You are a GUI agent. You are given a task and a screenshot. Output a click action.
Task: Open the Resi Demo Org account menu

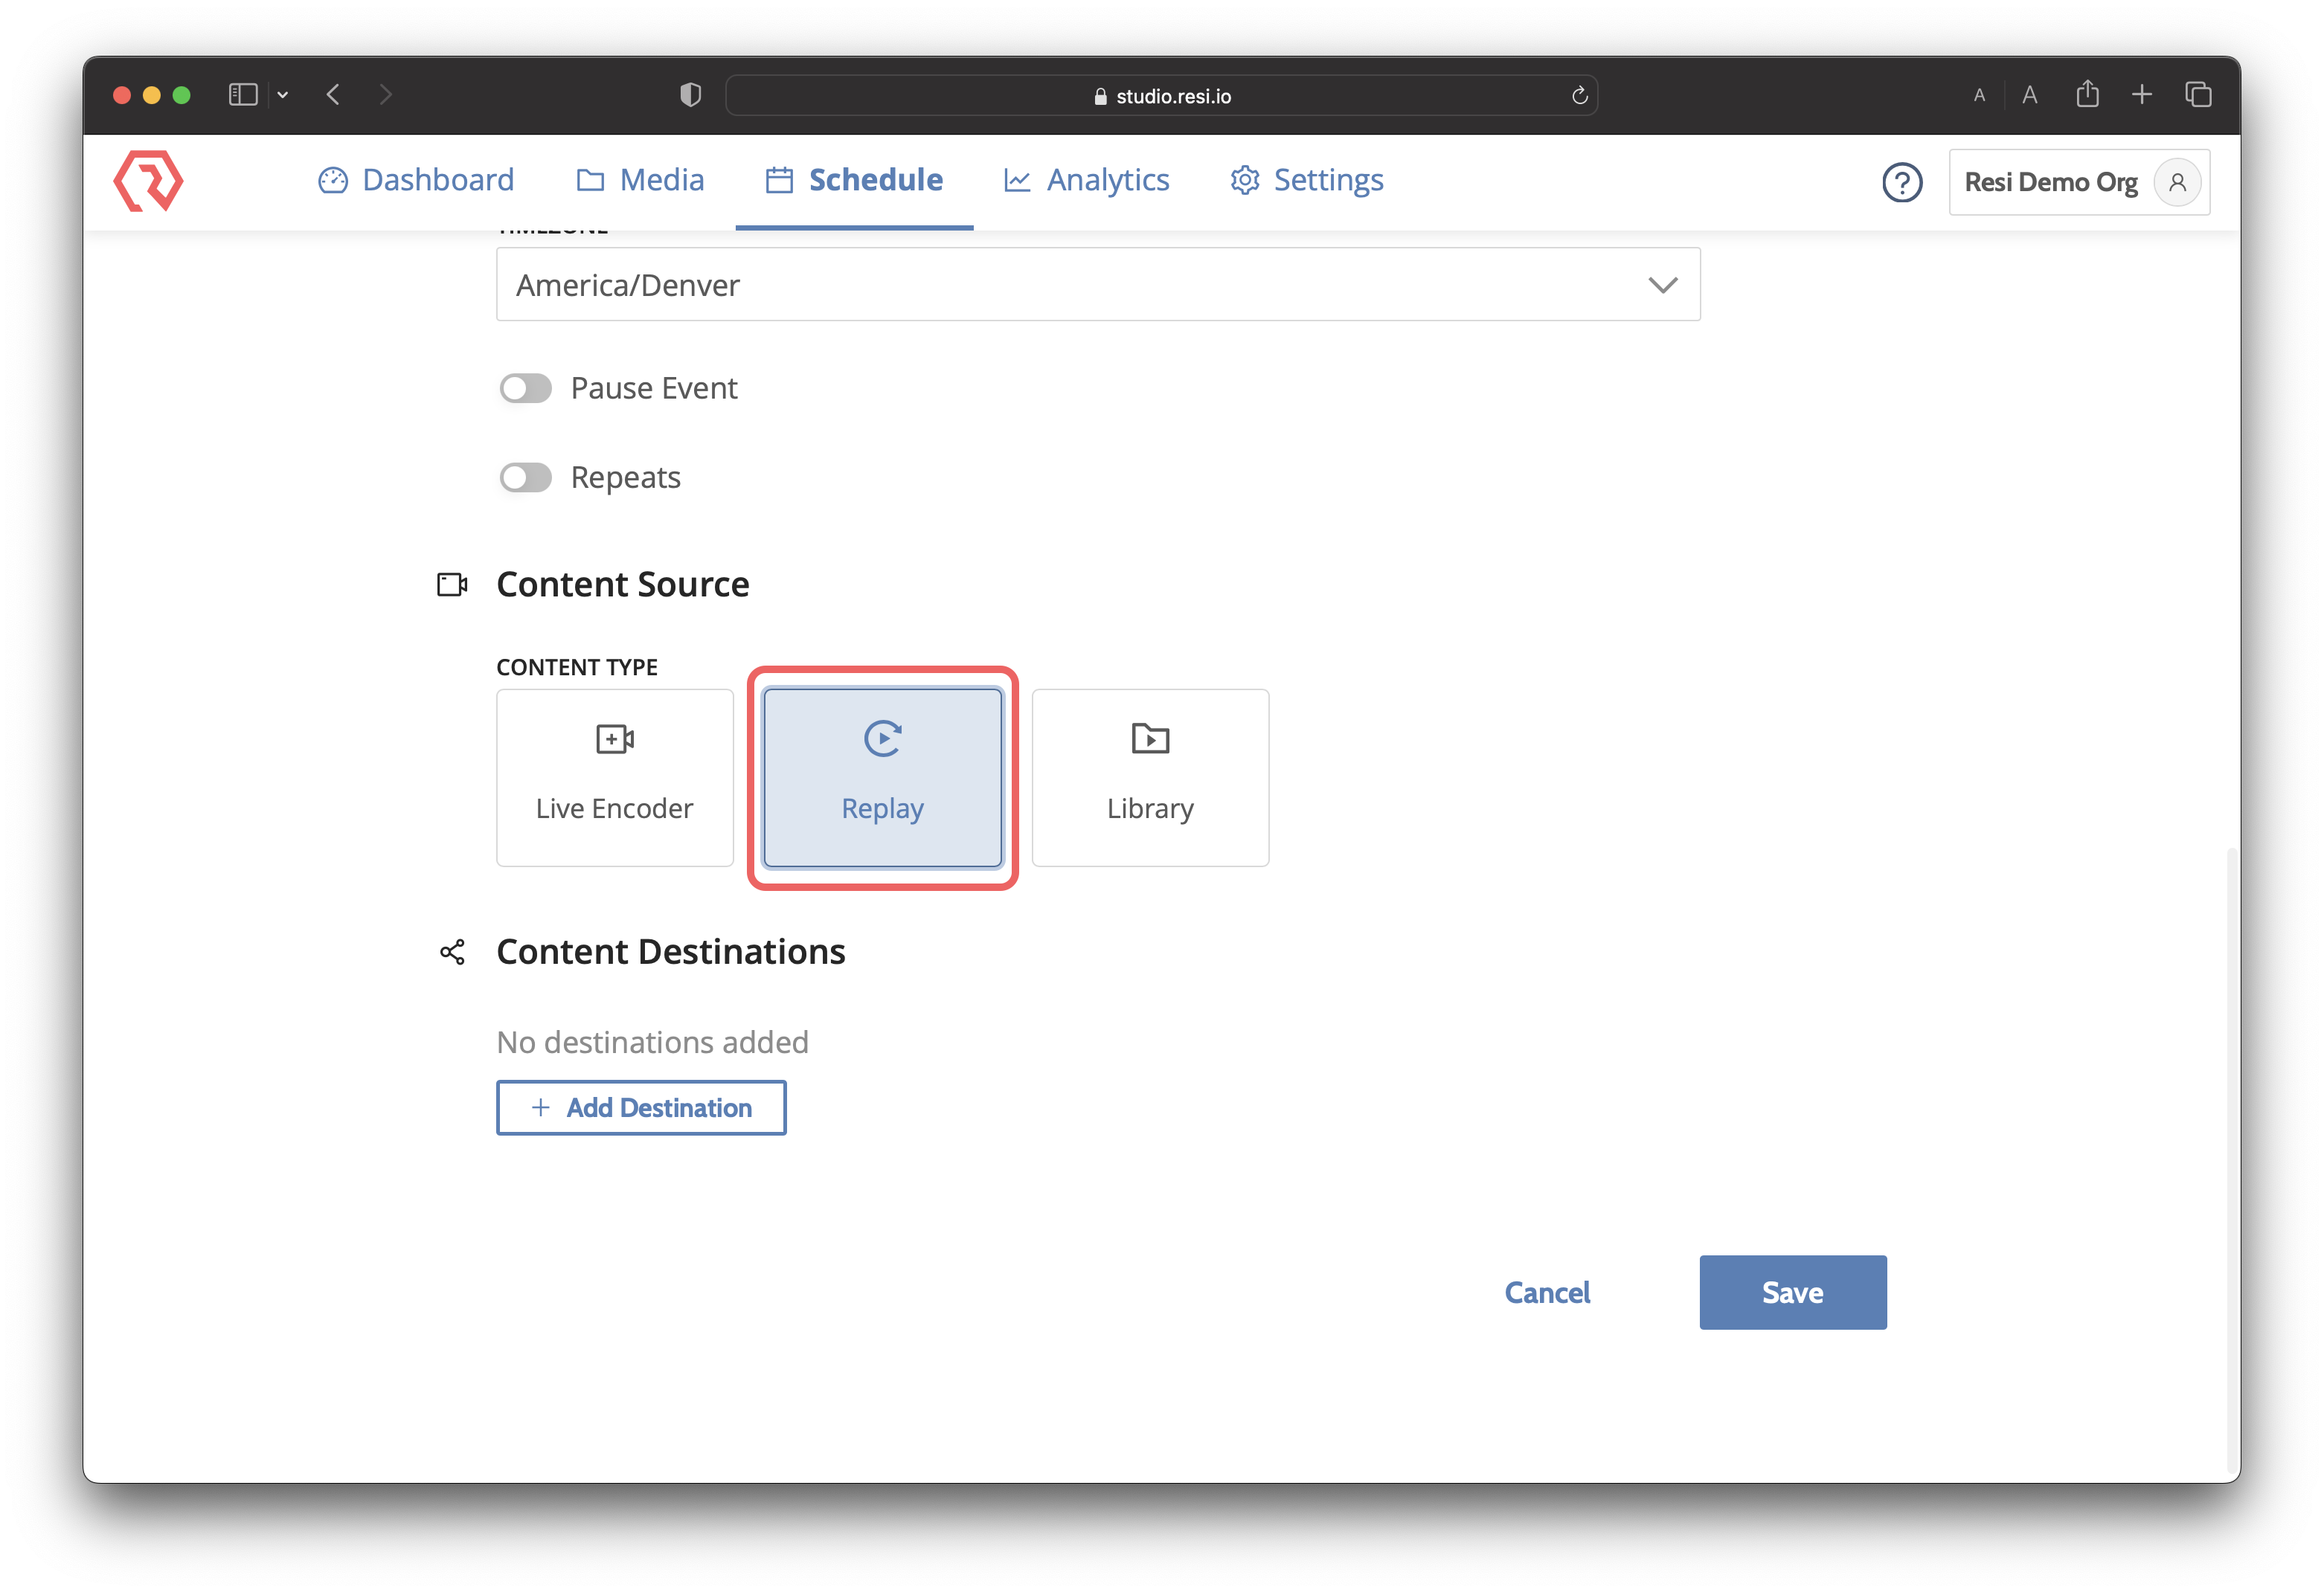pos(2078,182)
